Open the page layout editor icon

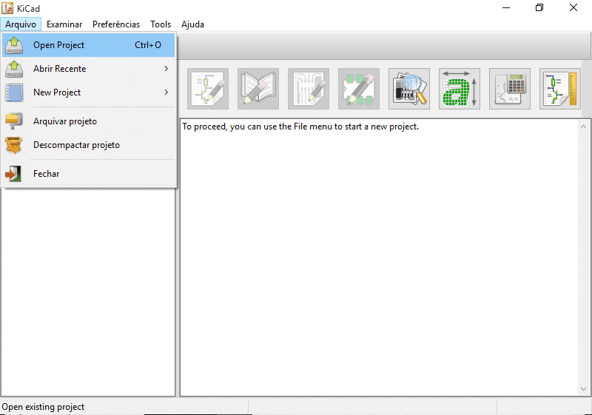pyautogui.click(x=560, y=89)
